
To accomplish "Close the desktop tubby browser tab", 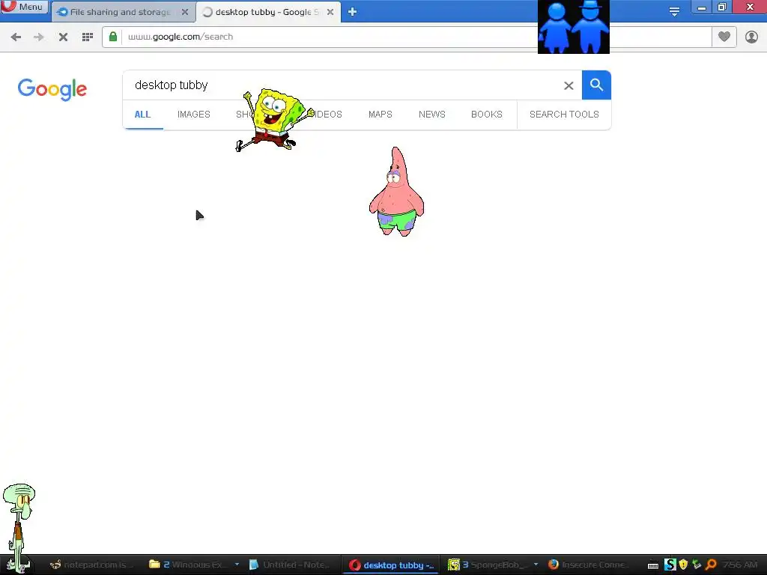I will (330, 12).
